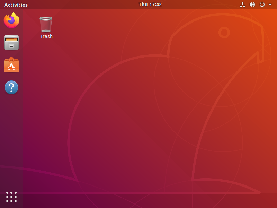
Task: Select the Trash label text
Action: tap(46, 36)
